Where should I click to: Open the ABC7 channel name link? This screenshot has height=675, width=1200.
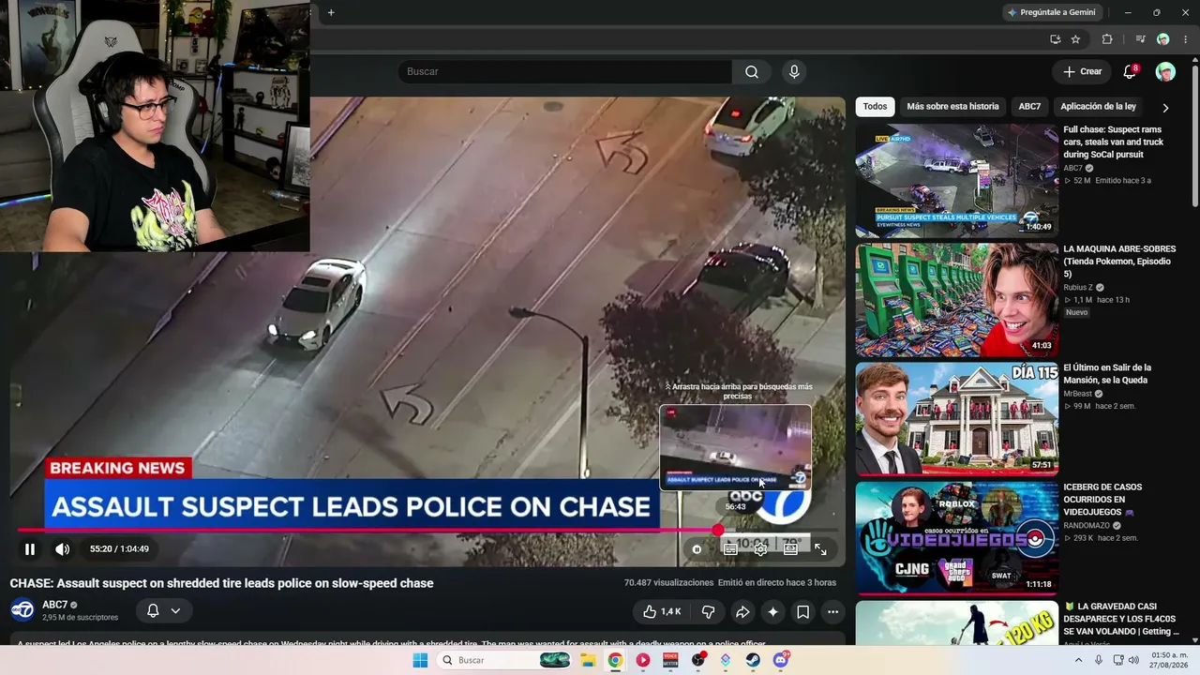[x=55, y=605]
